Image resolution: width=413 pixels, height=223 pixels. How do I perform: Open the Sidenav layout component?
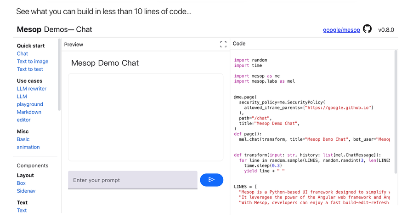26,191
